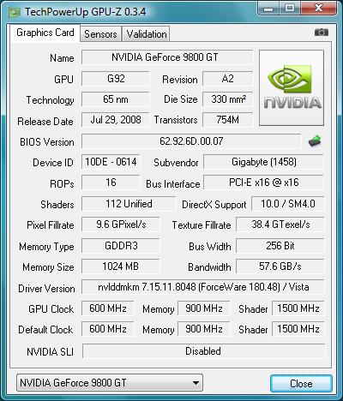The height and width of the screenshot is (401, 343).
Task: Click the camera screenshot icon
Action: pos(322,33)
